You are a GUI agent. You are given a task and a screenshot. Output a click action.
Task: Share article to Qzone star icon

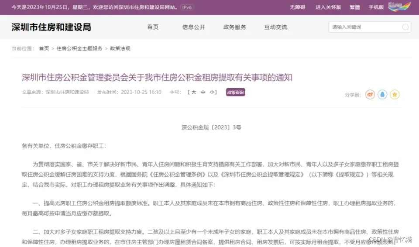(395, 94)
